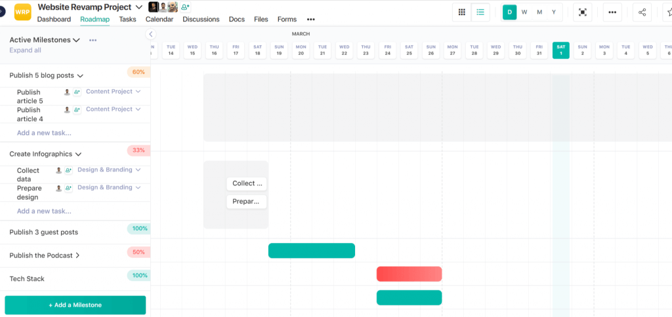This screenshot has width=672, height=317.
Task: Open the Docs tab
Action: click(x=236, y=19)
